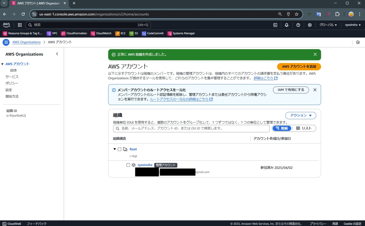Screen dimensions: 365x226
Task: Open 設定 in the sidebar
Action: (9, 90)
